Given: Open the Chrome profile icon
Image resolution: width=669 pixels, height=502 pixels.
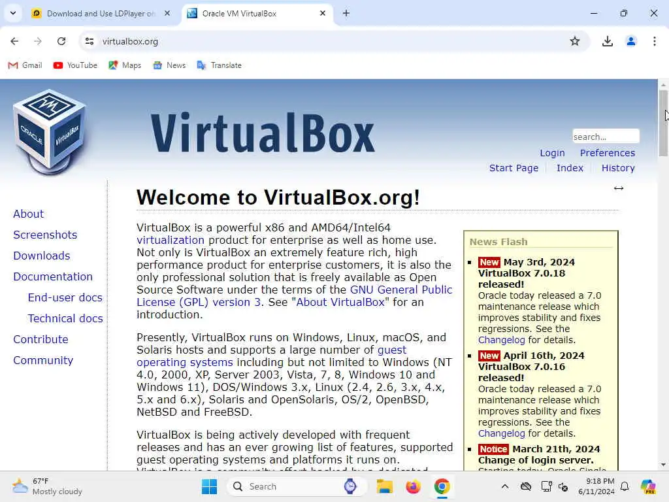Looking at the screenshot, I should coord(631,41).
